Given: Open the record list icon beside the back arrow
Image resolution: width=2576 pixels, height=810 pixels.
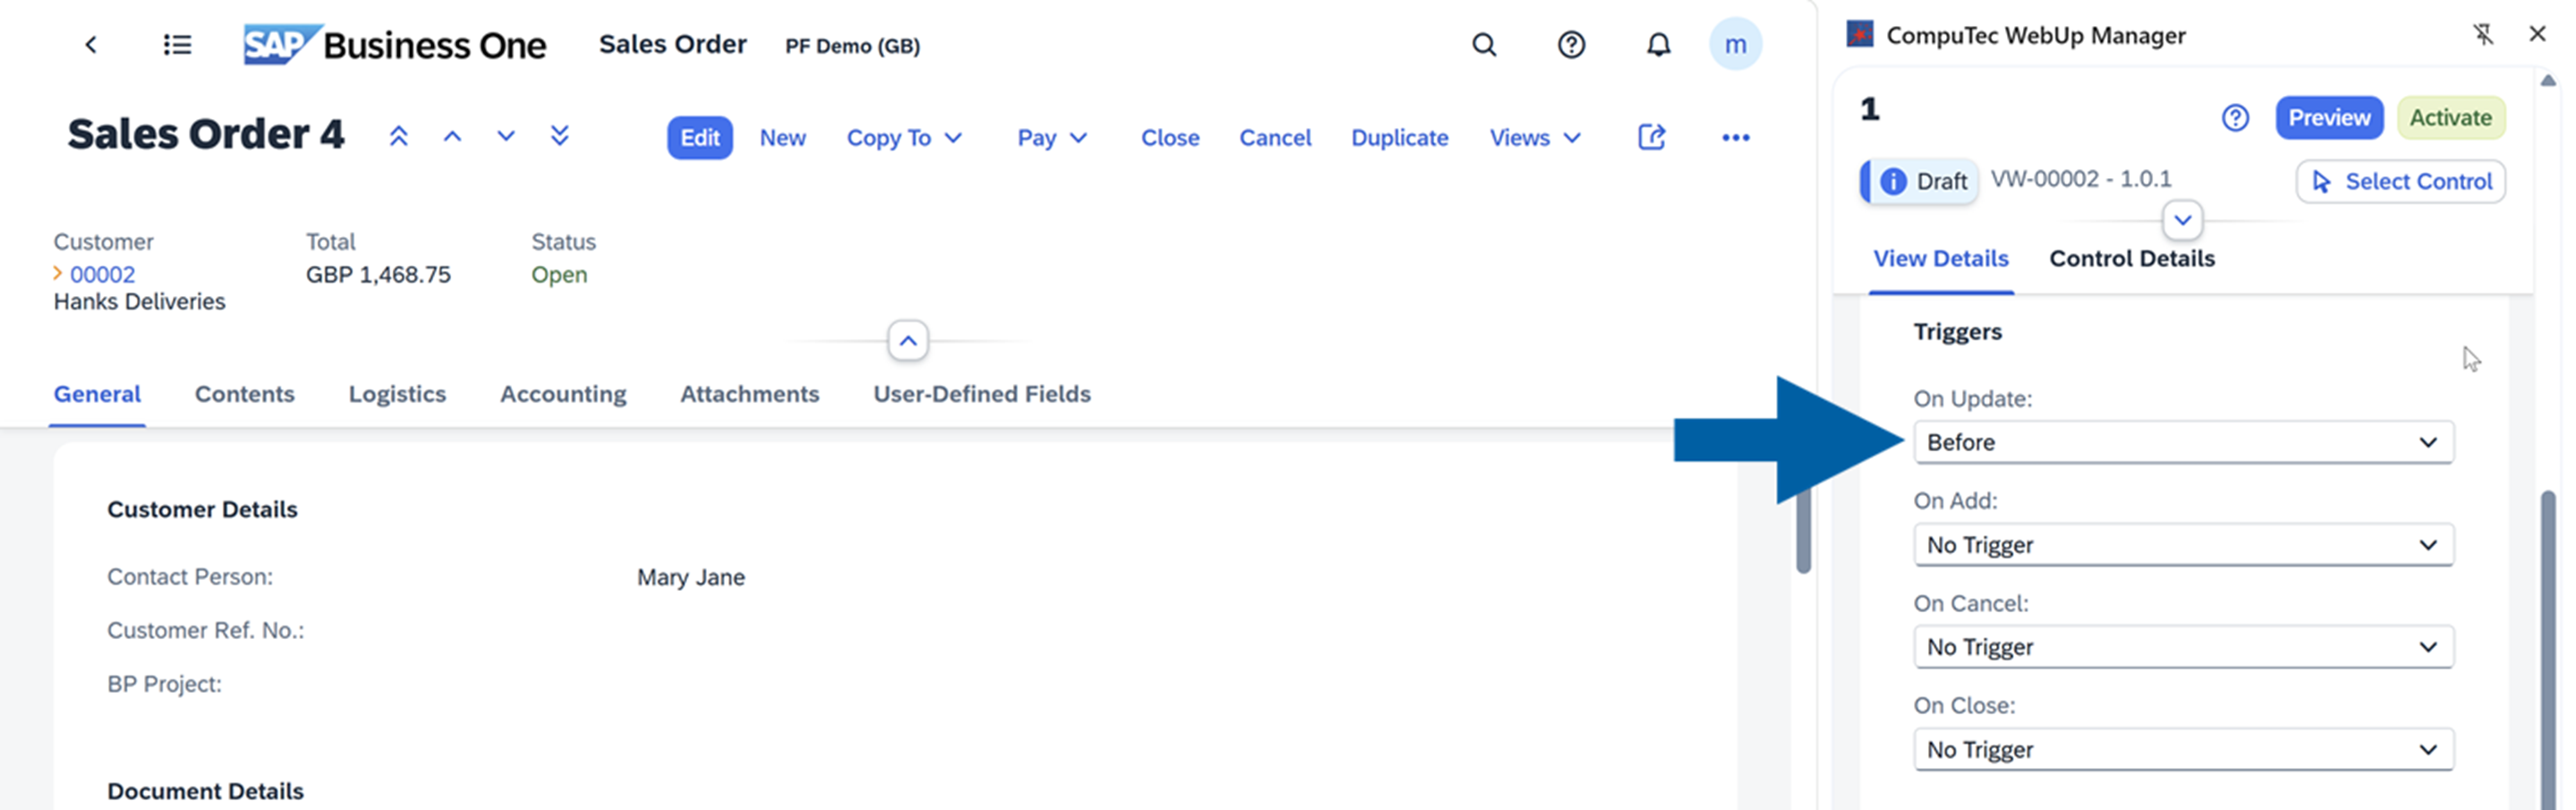Looking at the screenshot, I should pyautogui.click(x=176, y=44).
